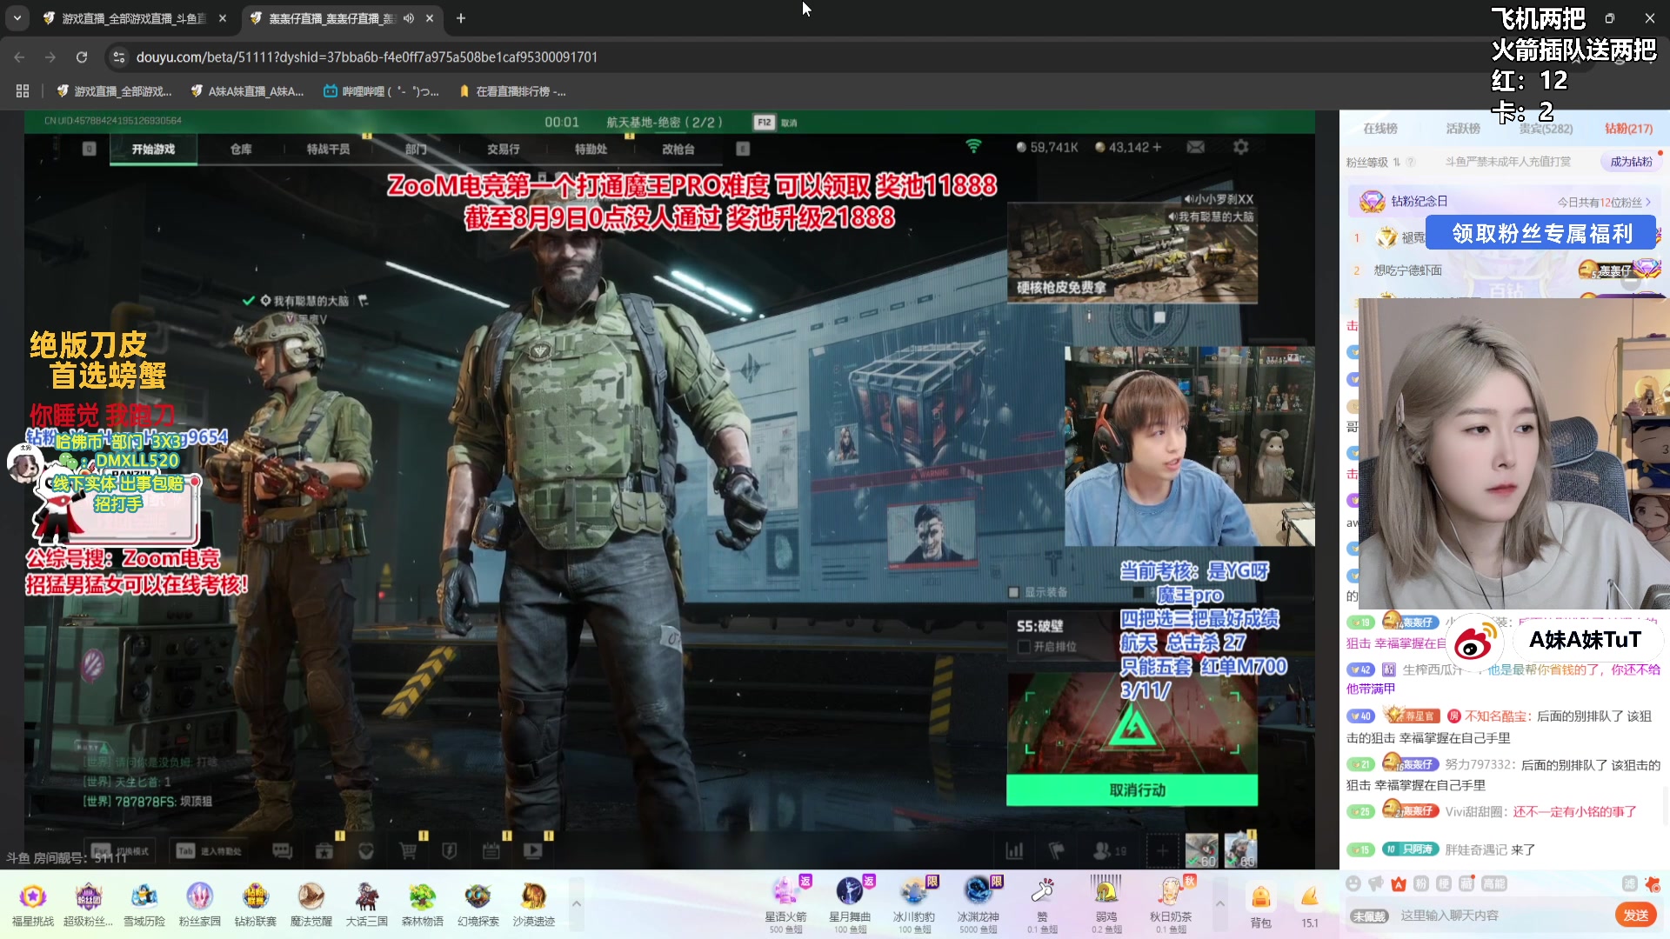This screenshot has width=1670, height=939.
Task: Send the 星月舞曲 gift
Action: point(850,904)
